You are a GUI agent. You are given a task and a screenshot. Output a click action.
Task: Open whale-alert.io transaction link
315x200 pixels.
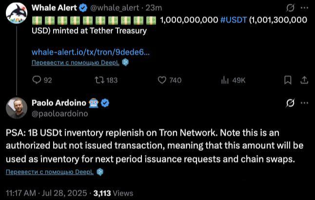[x=91, y=52]
